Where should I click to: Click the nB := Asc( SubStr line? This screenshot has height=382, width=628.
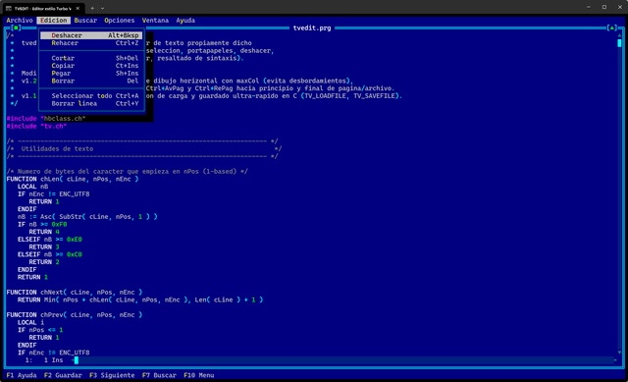coord(87,217)
